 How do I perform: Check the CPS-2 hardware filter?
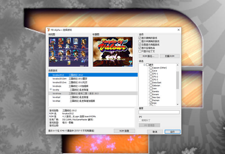click(151, 77)
